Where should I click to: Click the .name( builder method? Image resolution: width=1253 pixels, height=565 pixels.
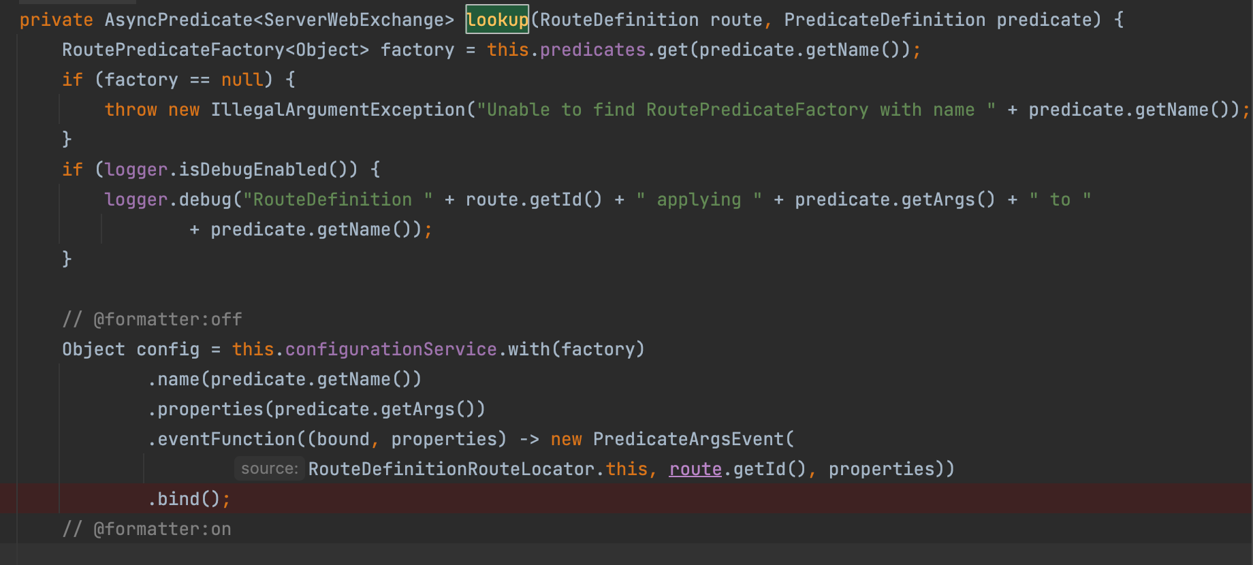point(178,379)
